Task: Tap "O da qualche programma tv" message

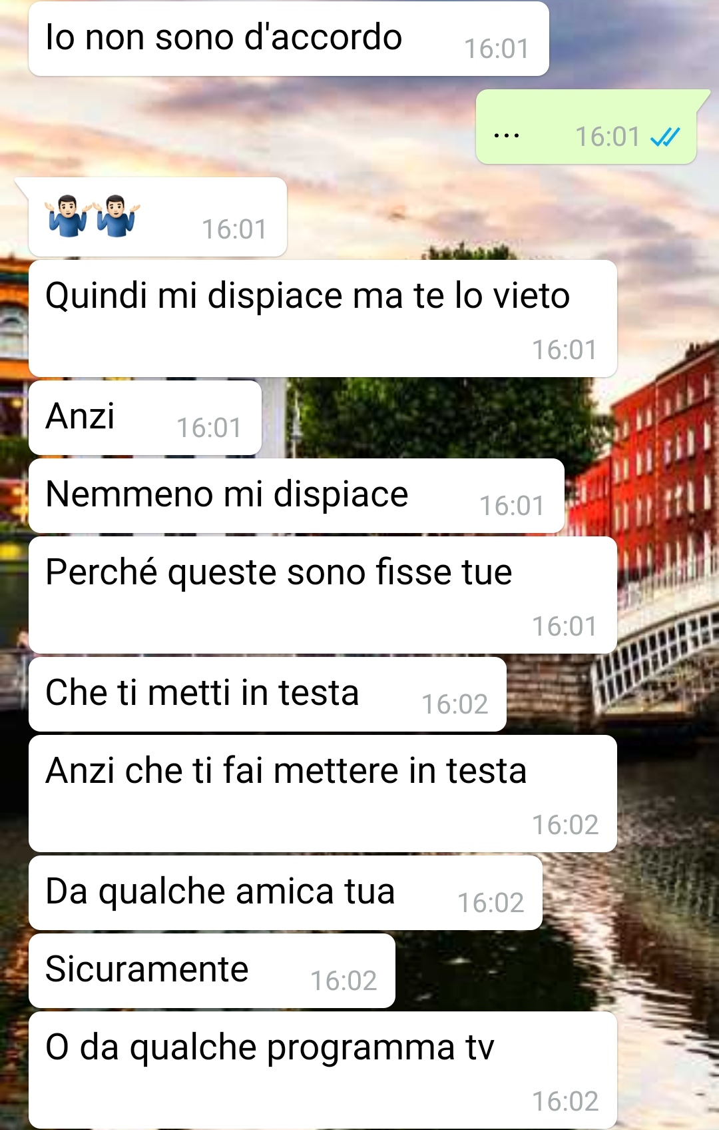Action: click(x=323, y=1070)
